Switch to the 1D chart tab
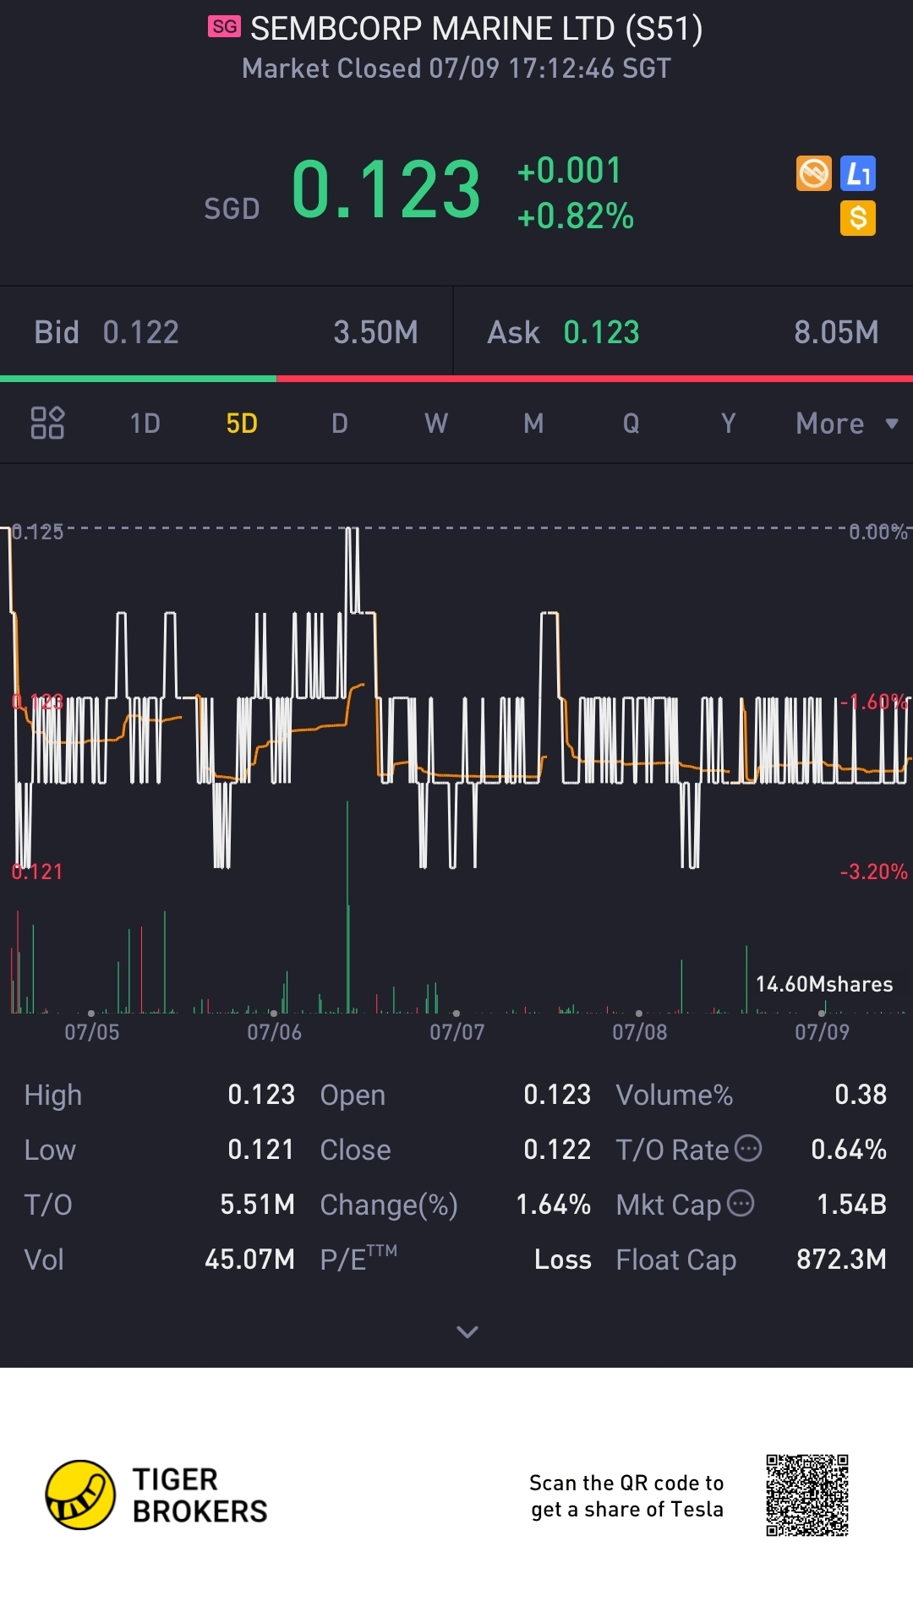Screen dimensions: 913x1623 (145, 424)
